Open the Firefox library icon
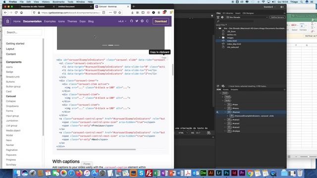Image resolution: width=317 pixels, height=178 pixels. 138,12
